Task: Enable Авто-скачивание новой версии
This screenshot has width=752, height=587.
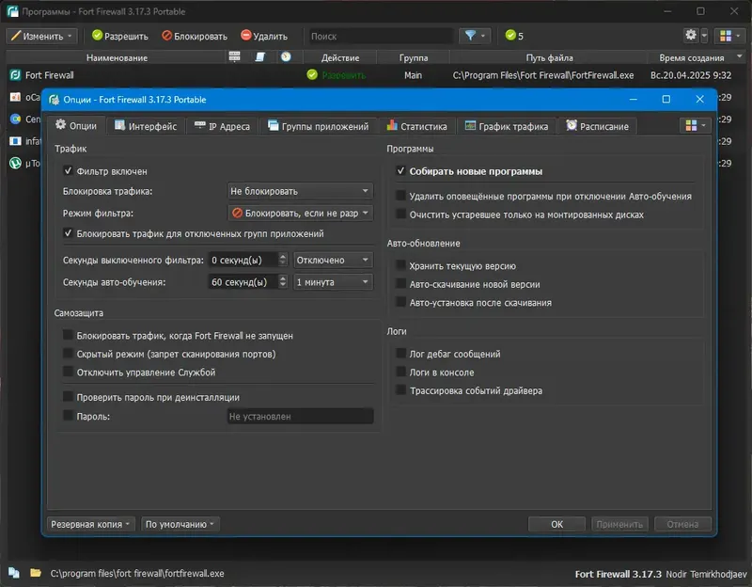Action: point(400,284)
